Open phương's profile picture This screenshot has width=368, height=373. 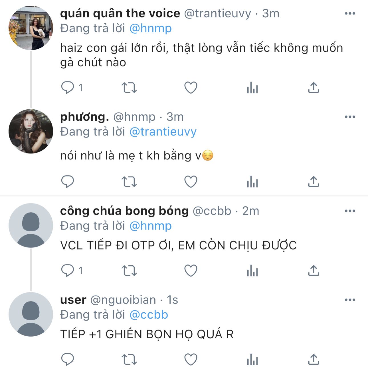point(31,131)
